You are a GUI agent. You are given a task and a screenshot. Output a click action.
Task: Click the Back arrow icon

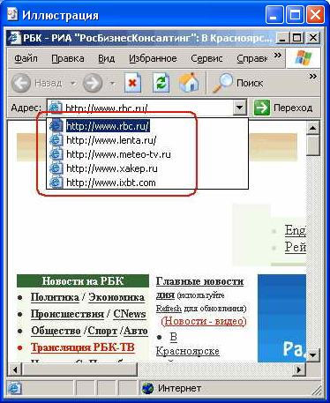pos(20,83)
